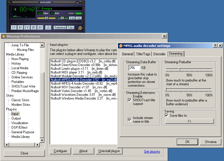This screenshot has width=224, height=161.
Task: Click the Отмена cancel button
Action: [x=211, y=142]
